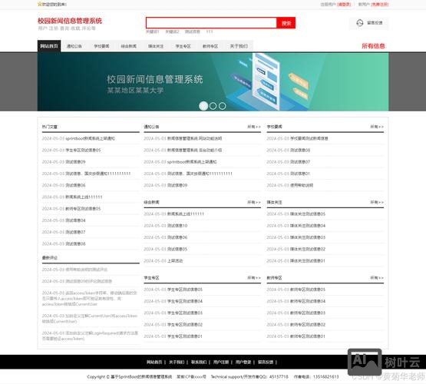Select the second banner carousel dot
The width and height of the screenshot is (426, 384).
213,106
